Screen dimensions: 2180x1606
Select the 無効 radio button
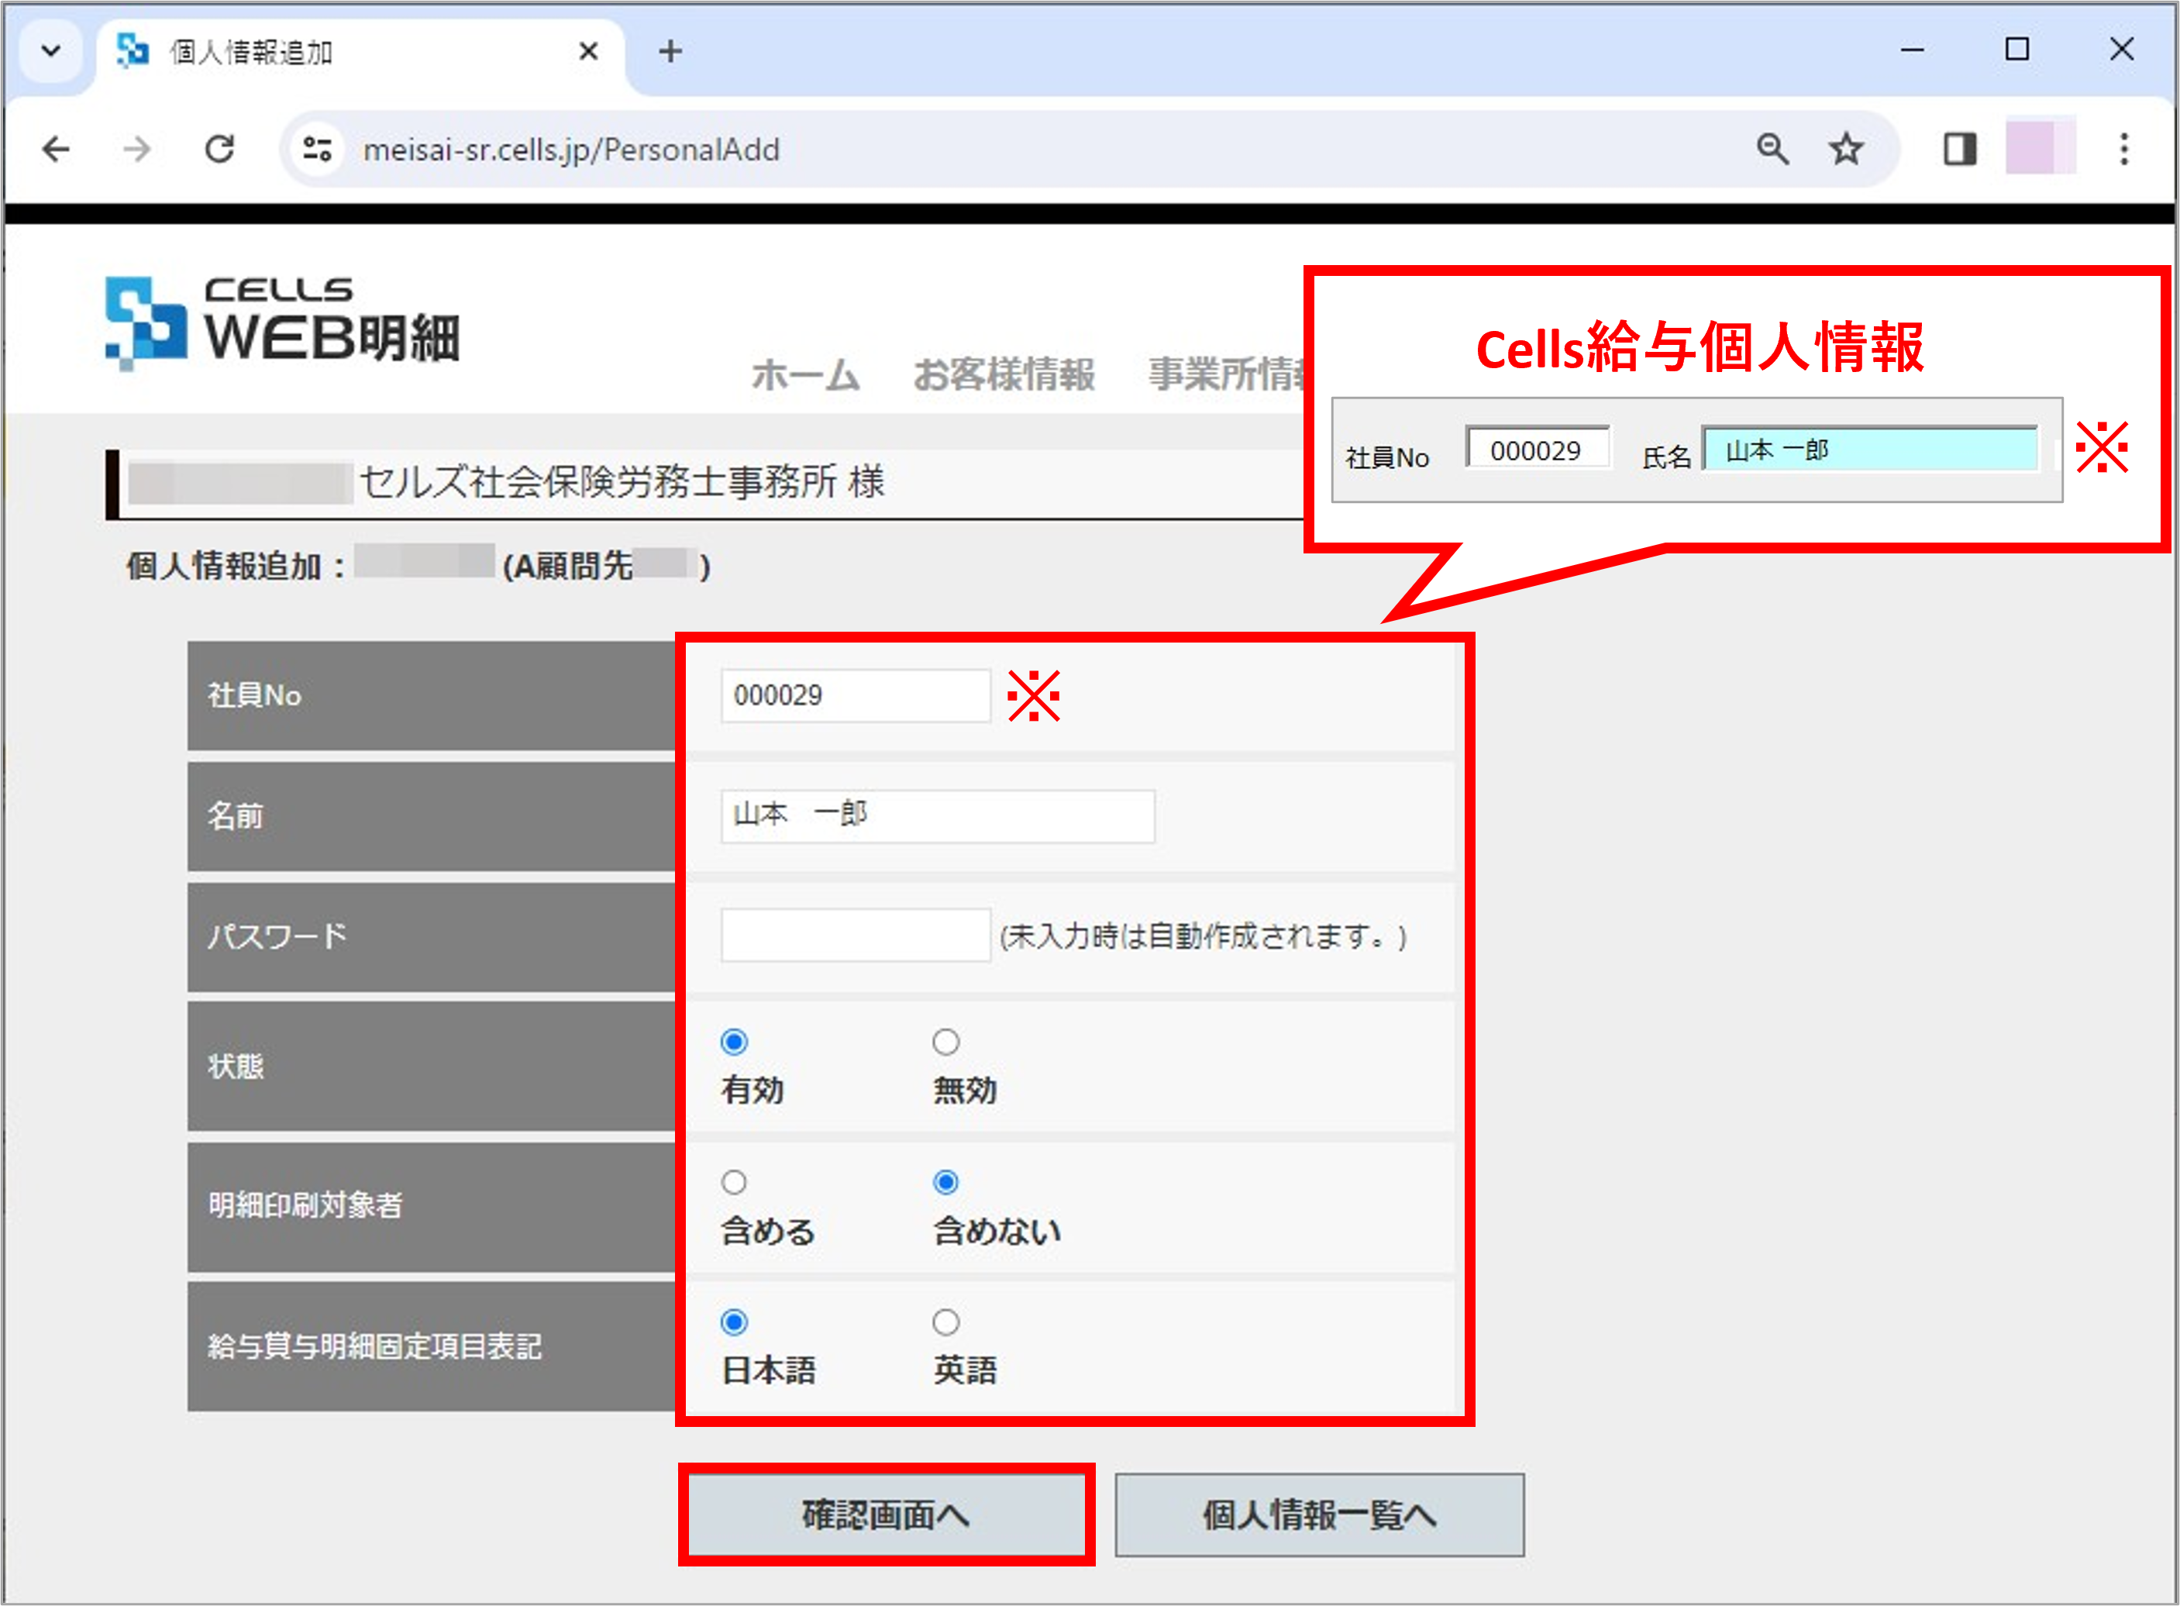[x=945, y=1041]
